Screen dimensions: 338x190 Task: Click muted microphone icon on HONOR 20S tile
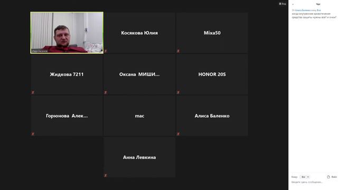tap(178, 92)
